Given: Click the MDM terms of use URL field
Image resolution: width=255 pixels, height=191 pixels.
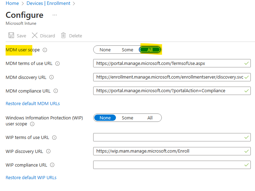Looking at the screenshot, I should [x=172, y=63].
